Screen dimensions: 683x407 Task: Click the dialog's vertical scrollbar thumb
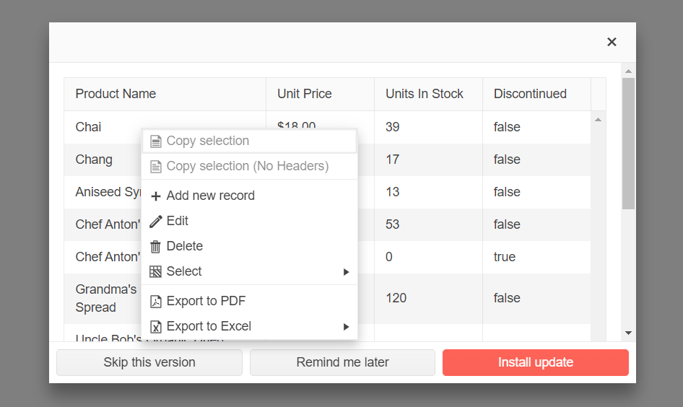628,143
